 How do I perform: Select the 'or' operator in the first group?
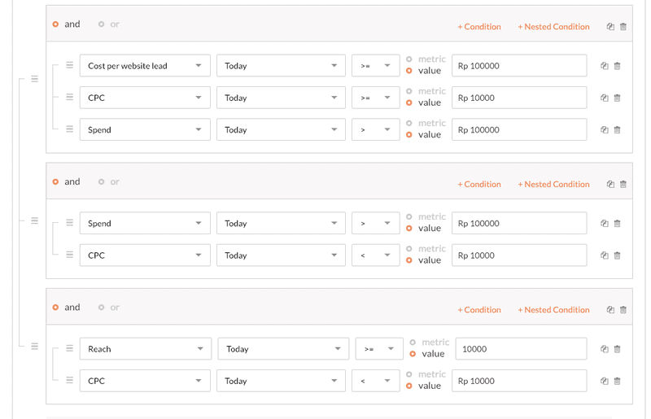coord(102,24)
